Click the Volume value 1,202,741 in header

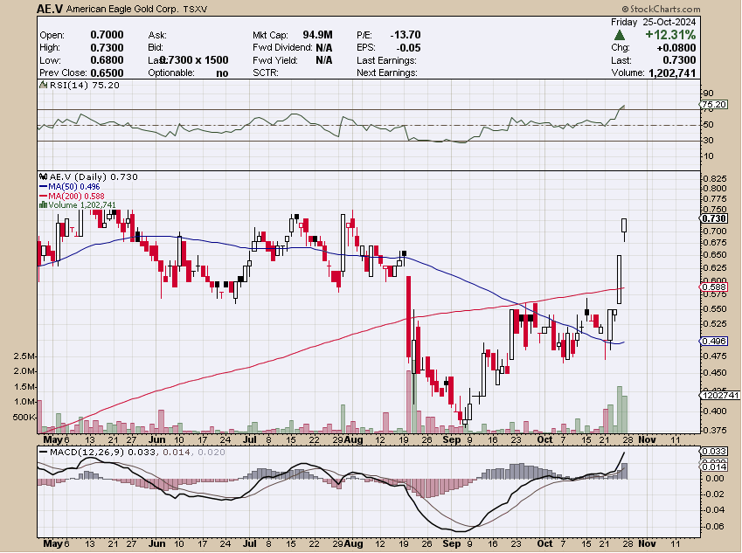[672, 73]
